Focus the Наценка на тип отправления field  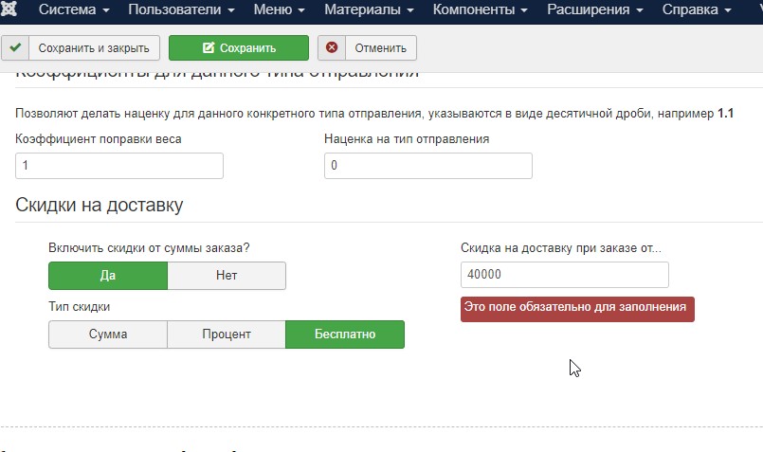point(427,166)
